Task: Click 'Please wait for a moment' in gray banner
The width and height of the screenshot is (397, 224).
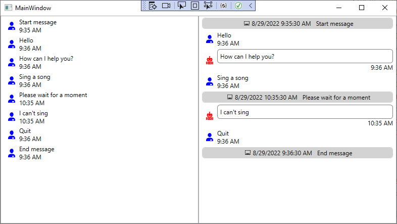Action: (336, 97)
